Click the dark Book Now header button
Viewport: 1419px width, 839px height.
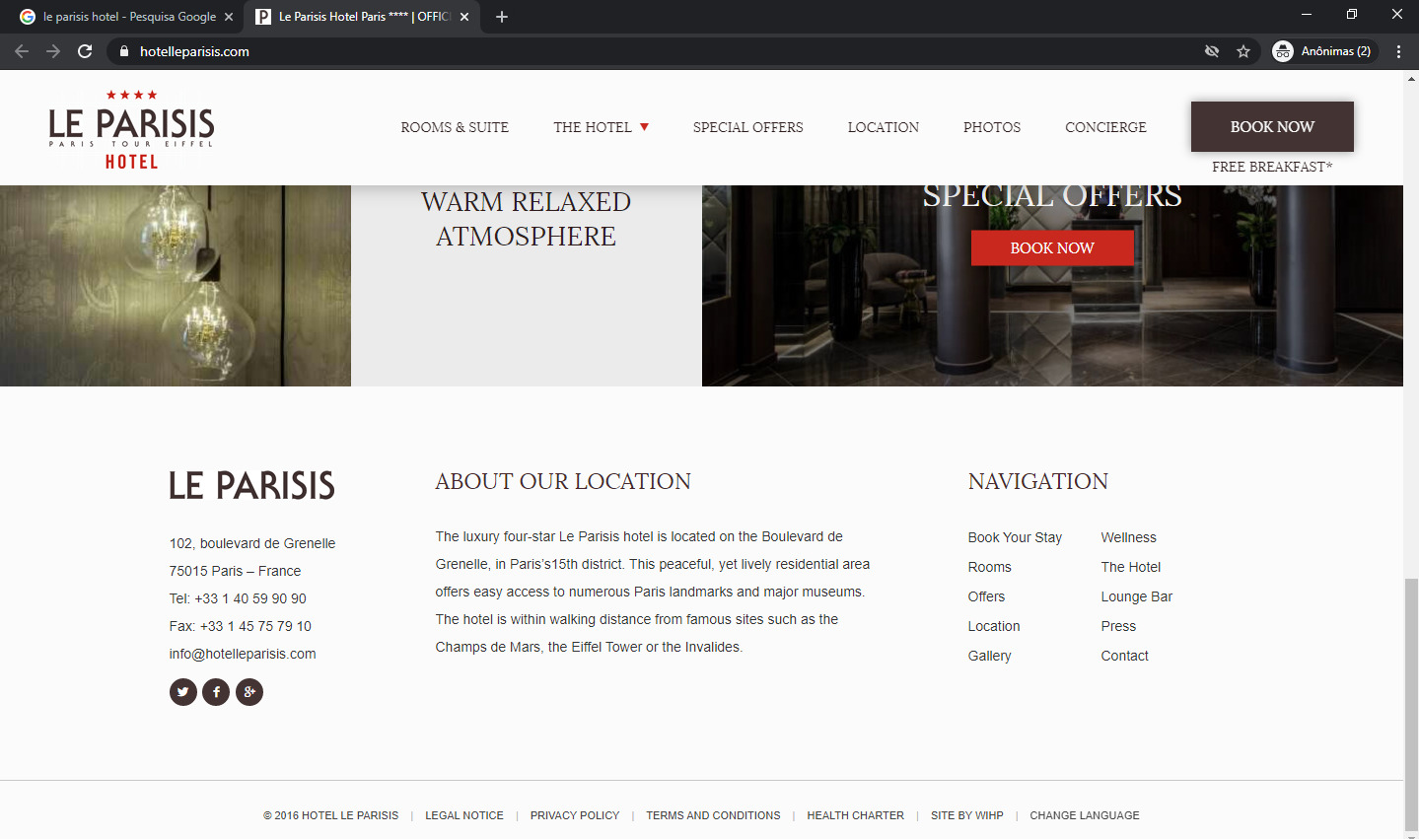(x=1272, y=126)
